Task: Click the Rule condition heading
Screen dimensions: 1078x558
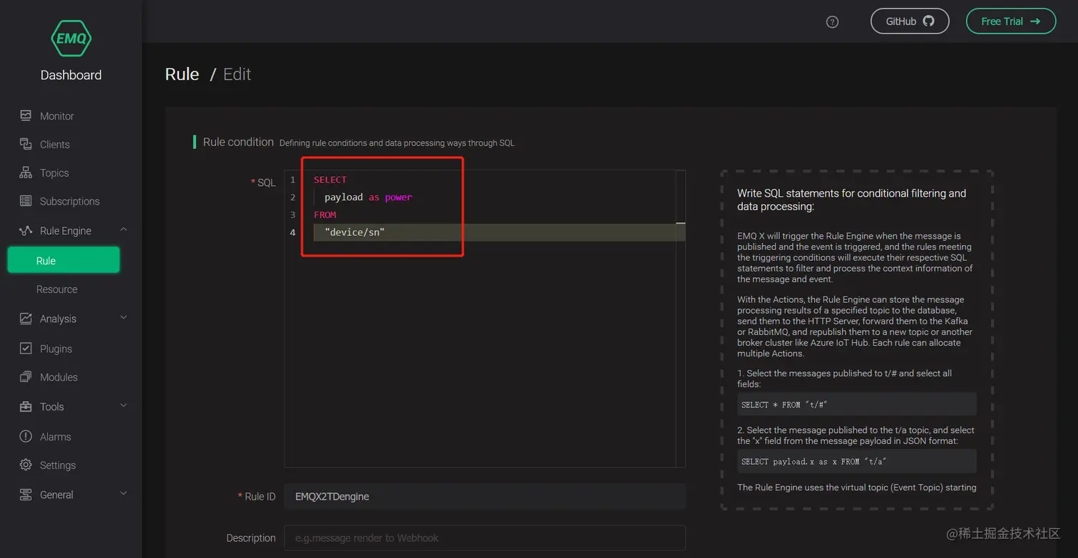Action: (x=238, y=142)
